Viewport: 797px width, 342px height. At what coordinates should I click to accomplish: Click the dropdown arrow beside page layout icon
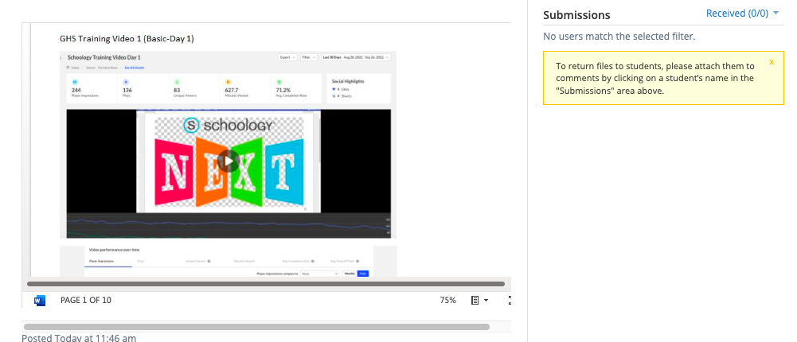[x=486, y=301]
